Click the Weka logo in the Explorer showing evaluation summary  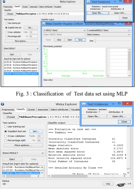coord(2,104)
